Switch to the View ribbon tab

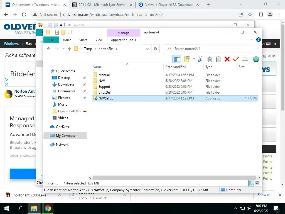point(99,40)
